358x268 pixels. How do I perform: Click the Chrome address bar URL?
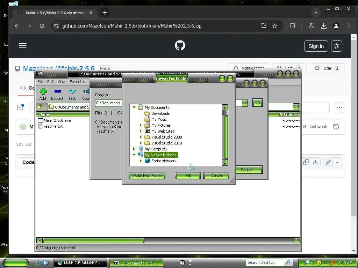pos(132,26)
